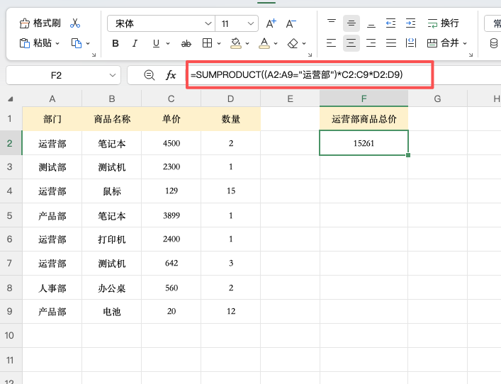Click the zoom magnifier icon beside fx

(150, 75)
